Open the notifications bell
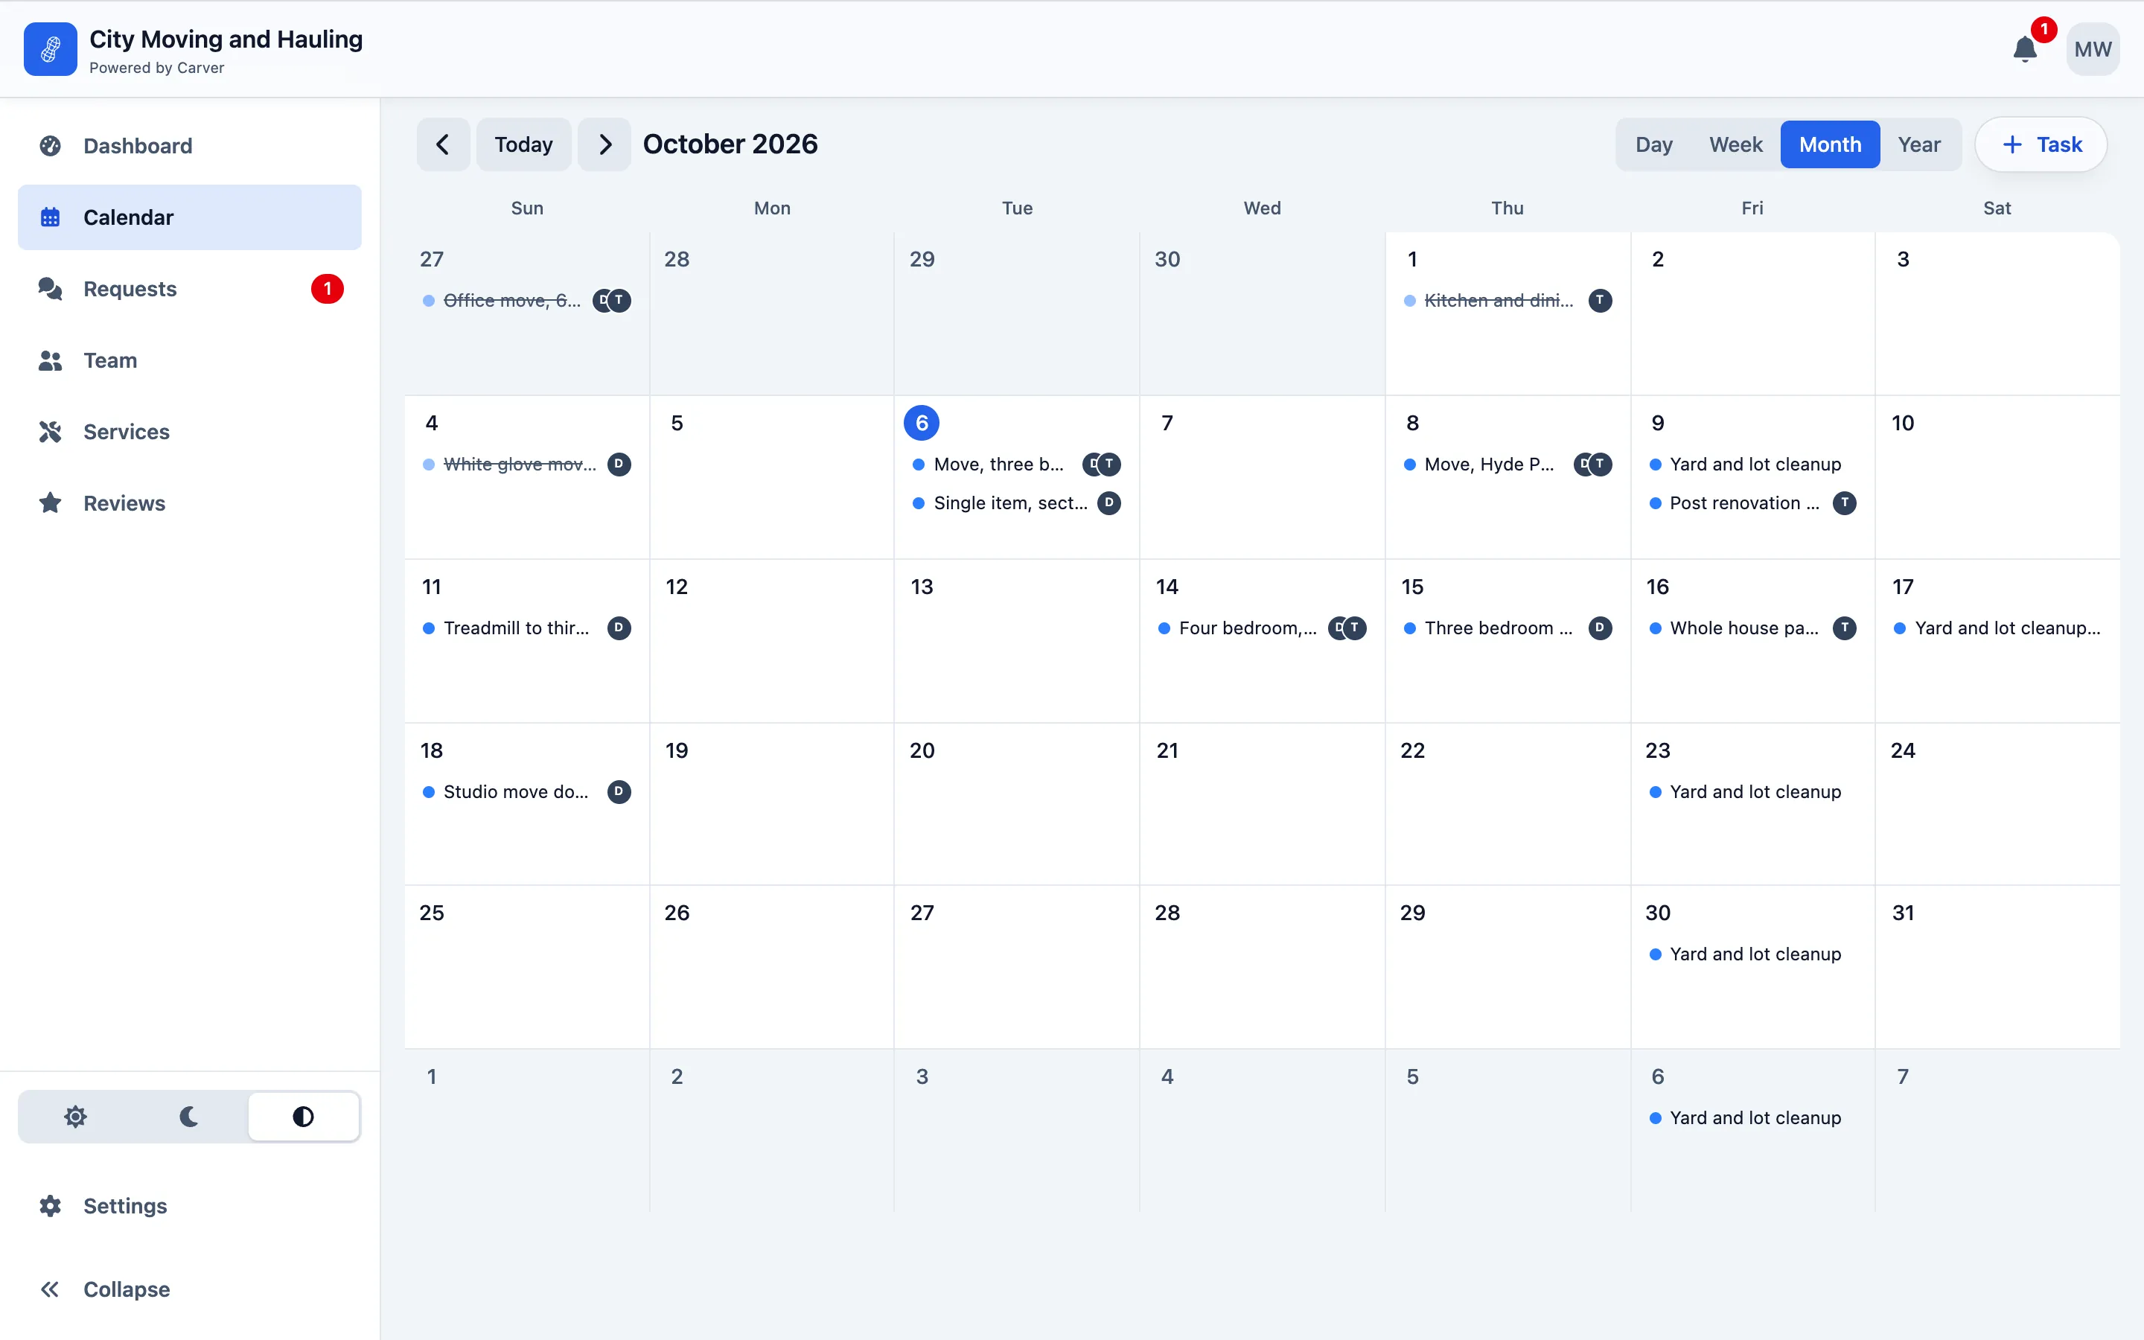2144x1340 pixels. coord(2026,48)
